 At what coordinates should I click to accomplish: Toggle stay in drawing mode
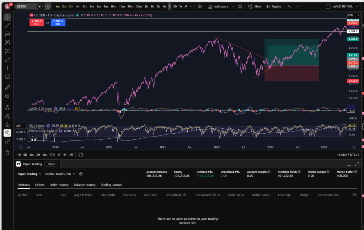pyautogui.click(x=7, y=116)
